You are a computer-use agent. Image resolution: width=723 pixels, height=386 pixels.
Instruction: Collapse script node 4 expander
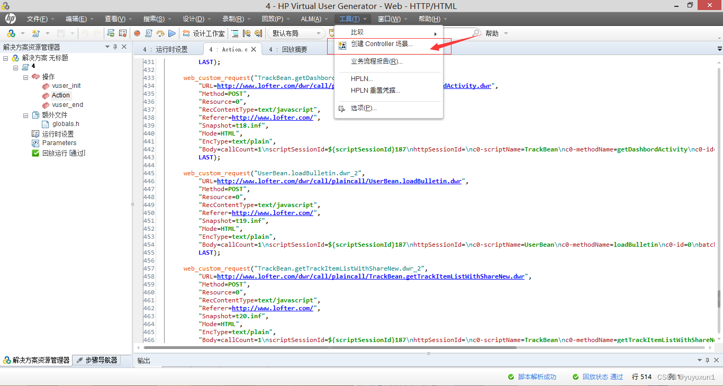pos(15,67)
